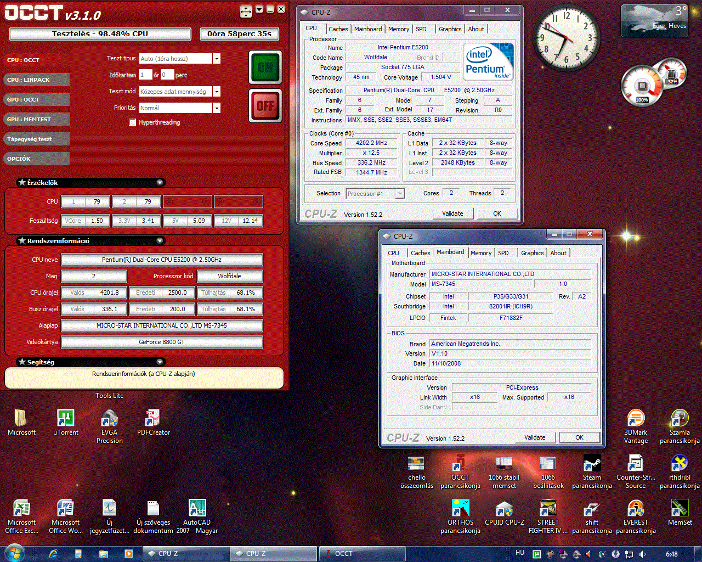Open the CPUID CPU-Z desktop icon
This screenshot has width=702, height=562.
tap(504, 513)
